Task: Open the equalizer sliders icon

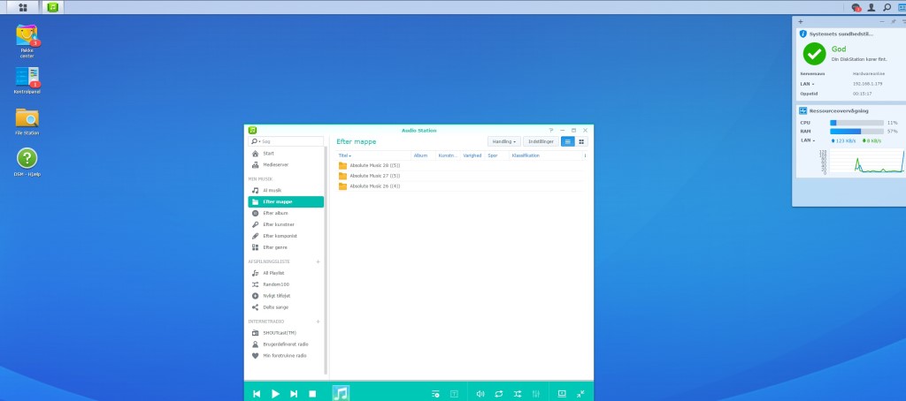Action: pyautogui.click(x=536, y=394)
